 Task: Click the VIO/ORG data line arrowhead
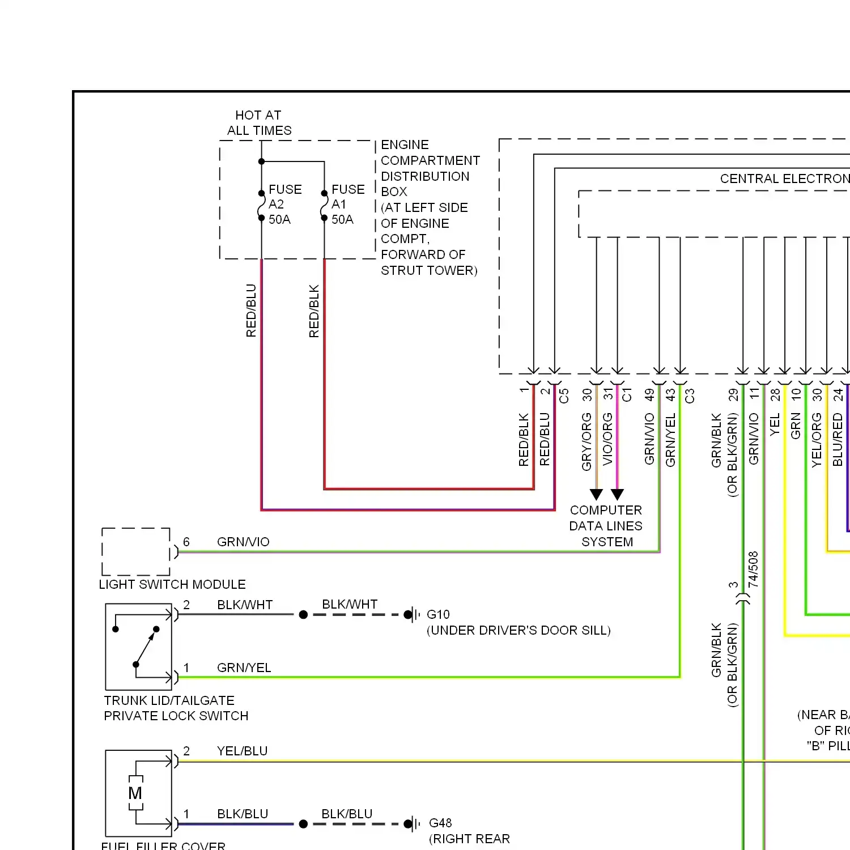(617, 494)
